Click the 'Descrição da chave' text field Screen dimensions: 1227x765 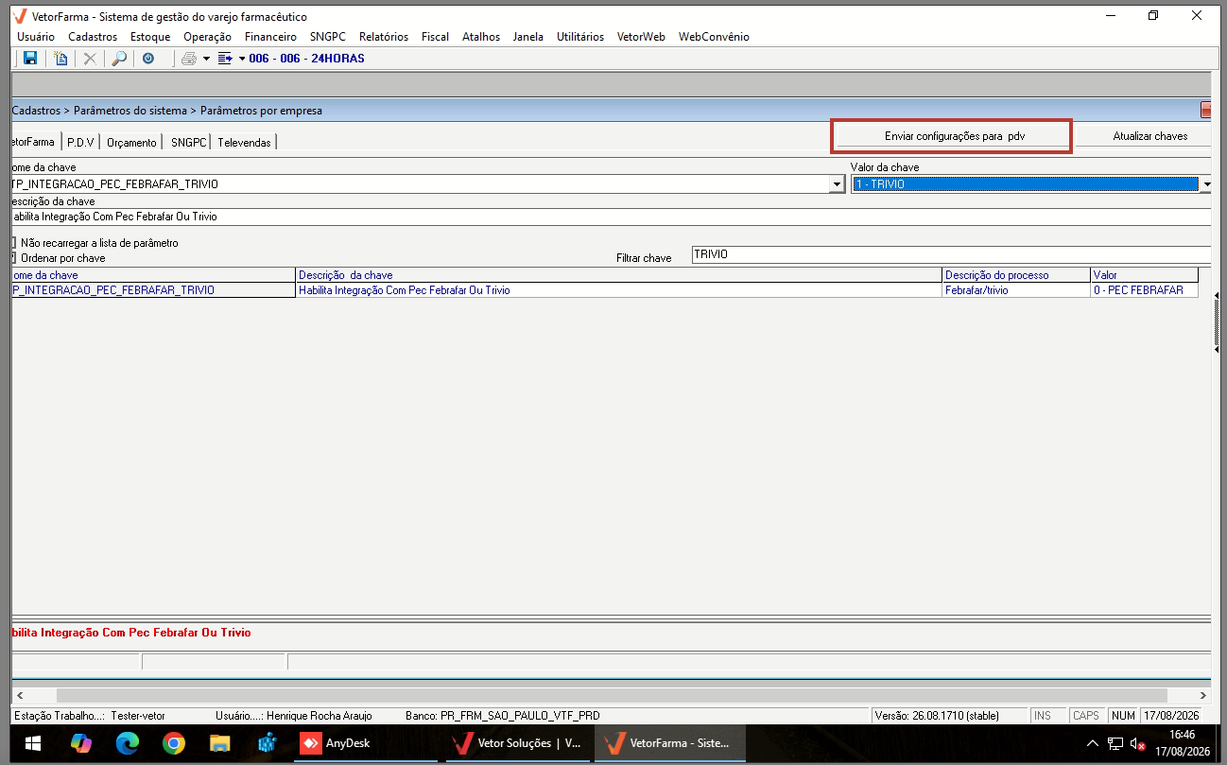(x=611, y=217)
